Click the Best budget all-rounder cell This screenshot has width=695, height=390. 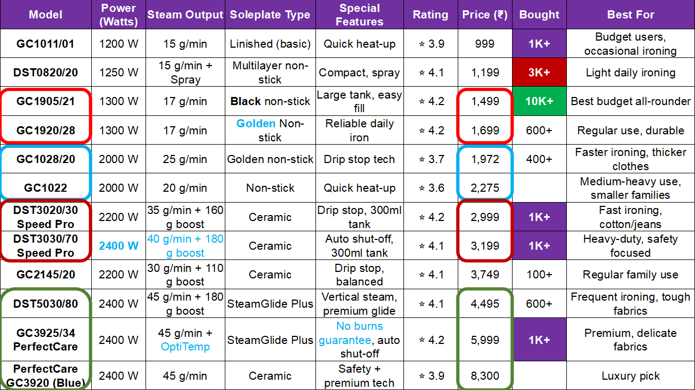630,101
